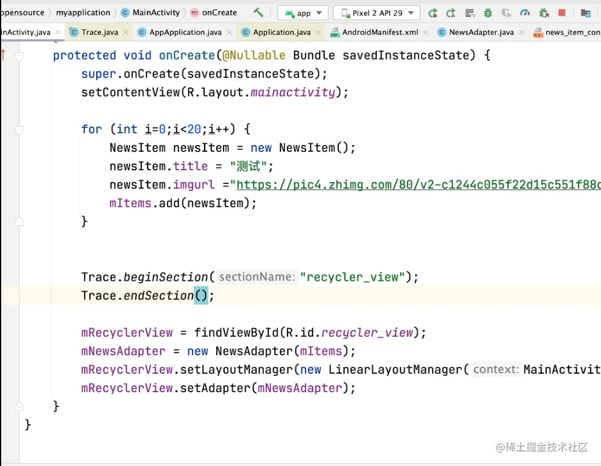Close the NewsAdapter.java tab
This screenshot has width=601, height=466.
[521, 32]
